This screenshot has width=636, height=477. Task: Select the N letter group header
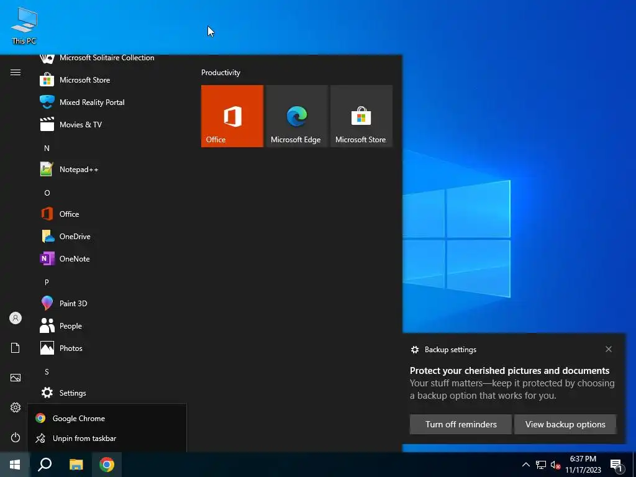47,148
